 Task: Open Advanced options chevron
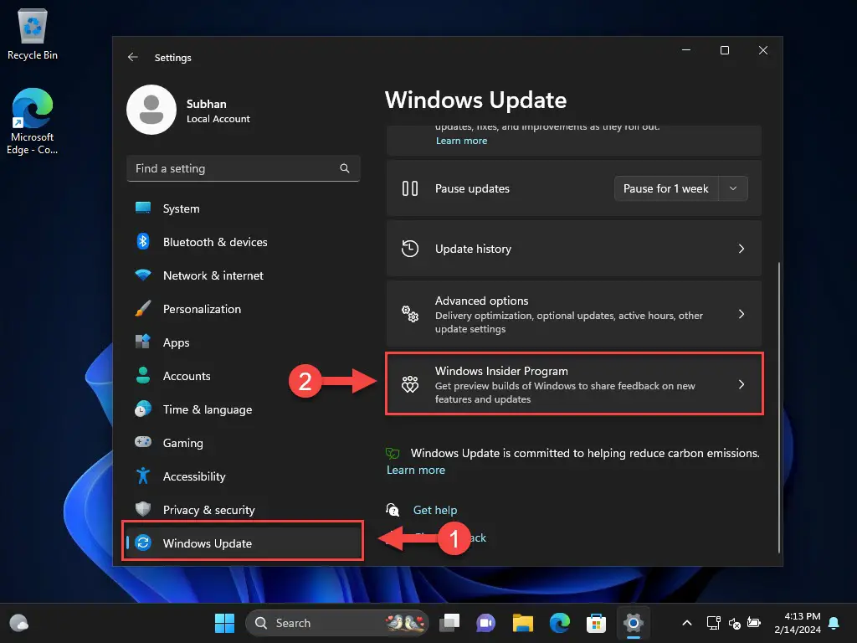pos(741,314)
